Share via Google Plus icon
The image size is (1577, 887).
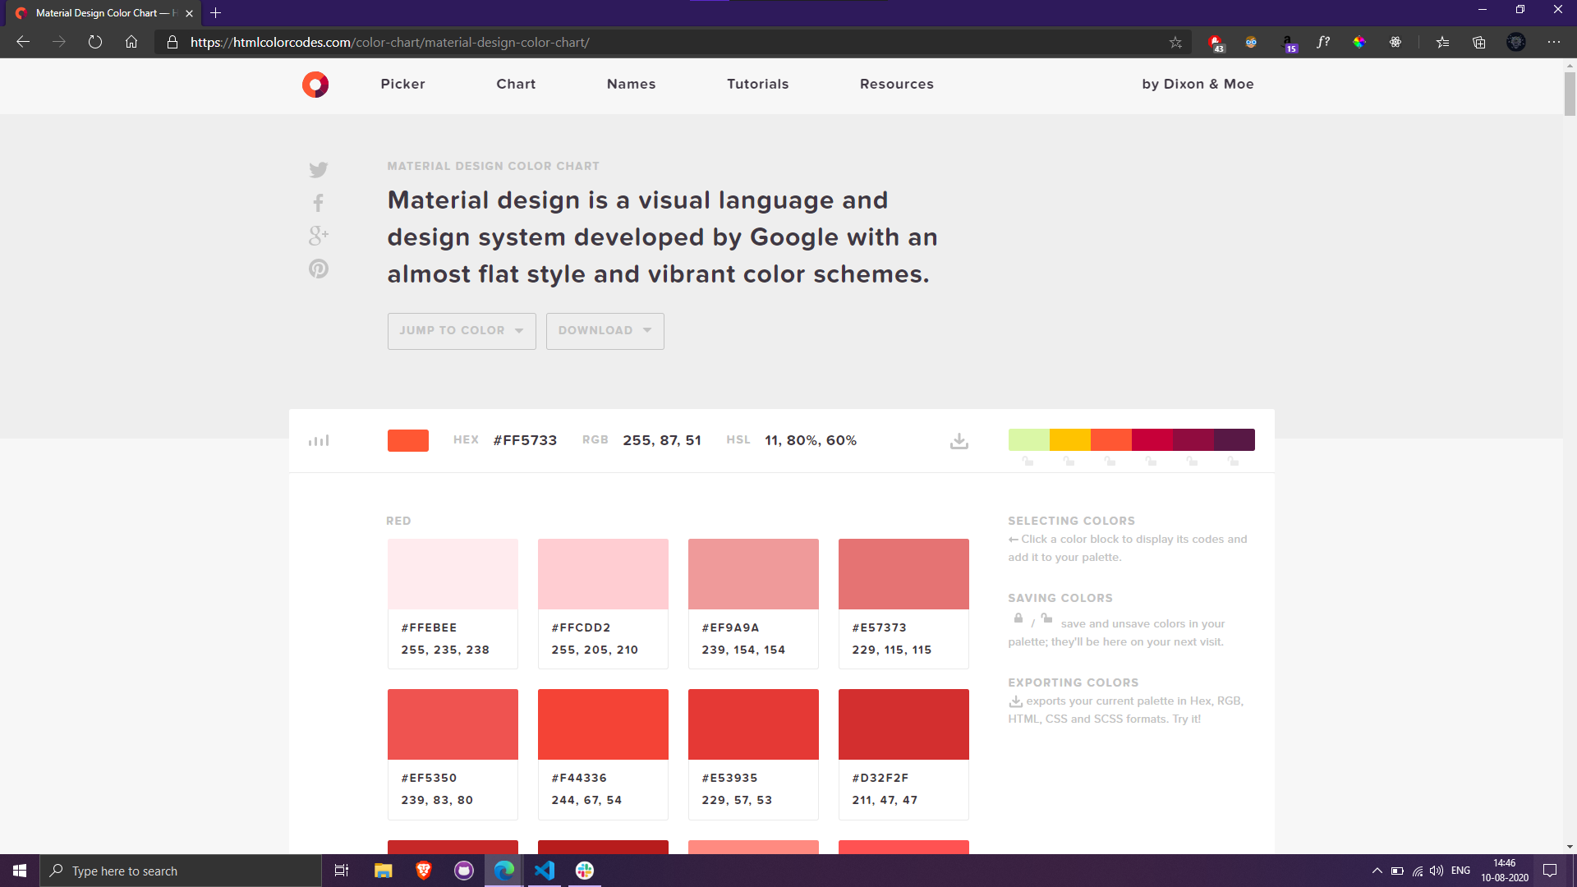[x=318, y=236]
